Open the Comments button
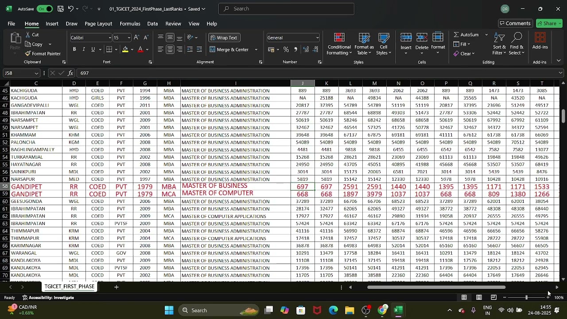This screenshot has height=319, width=567. pos(515,23)
